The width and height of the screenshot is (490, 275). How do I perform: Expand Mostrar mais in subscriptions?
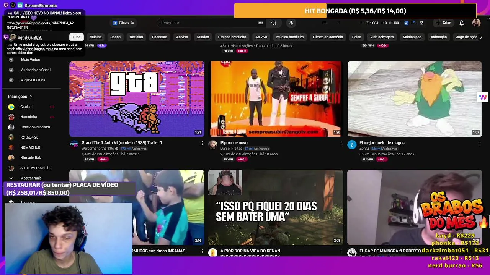pos(31,178)
